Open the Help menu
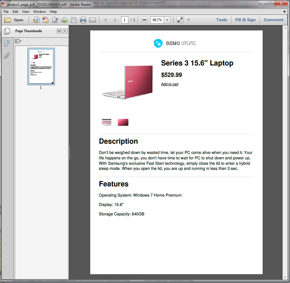 (x=53, y=12)
